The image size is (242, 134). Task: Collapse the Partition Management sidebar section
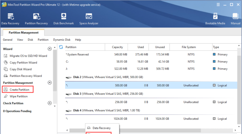[49, 82]
